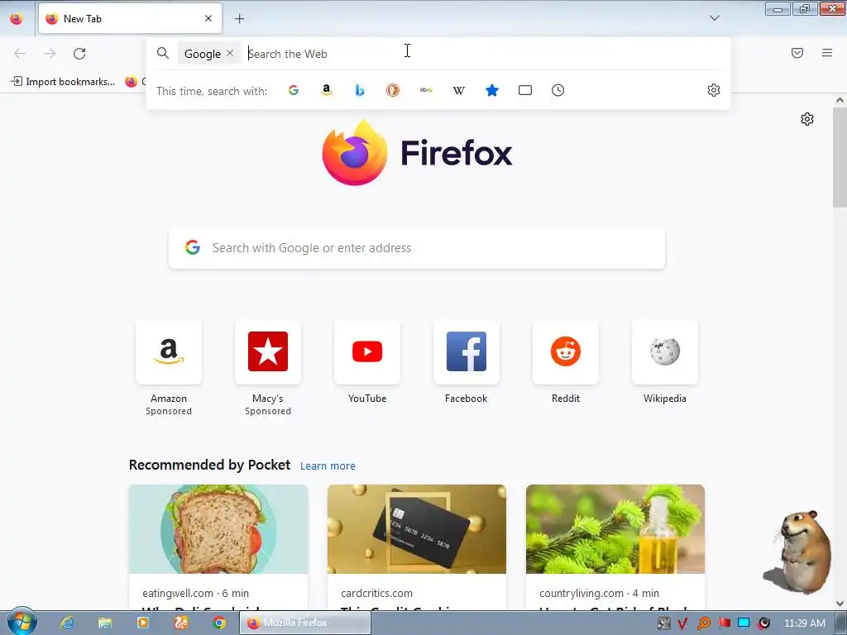The height and width of the screenshot is (635, 847).
Task: Click the page scrollbar down arrow
Action: pos(840,604)
